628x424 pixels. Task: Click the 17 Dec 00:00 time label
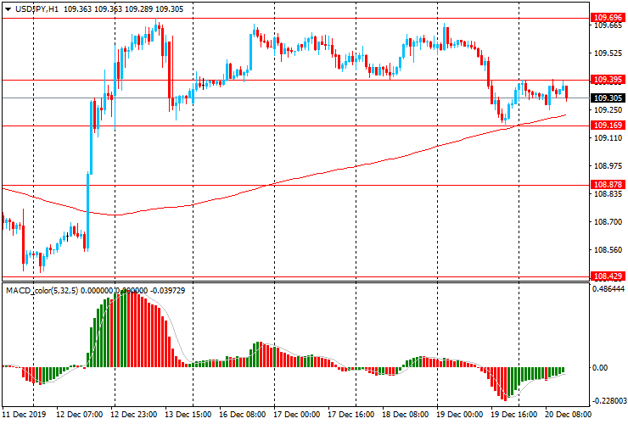(296, 414)
